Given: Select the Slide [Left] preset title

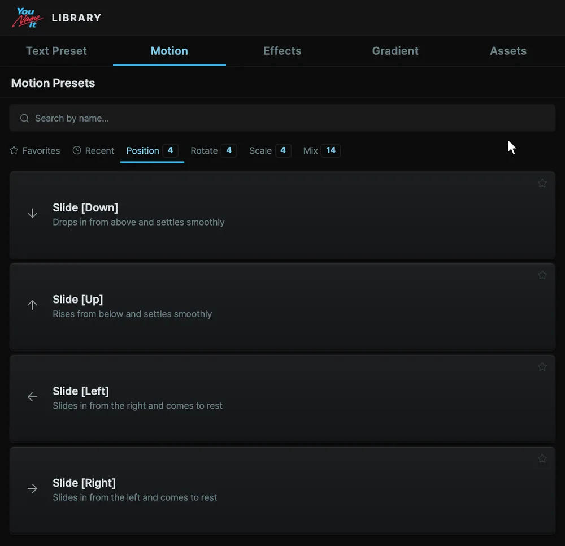Looking at the screenshot, I should 81,391.
